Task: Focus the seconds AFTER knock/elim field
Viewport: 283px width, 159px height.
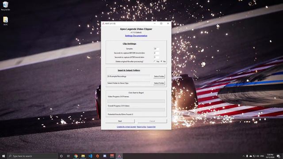Action: (157, 57)
